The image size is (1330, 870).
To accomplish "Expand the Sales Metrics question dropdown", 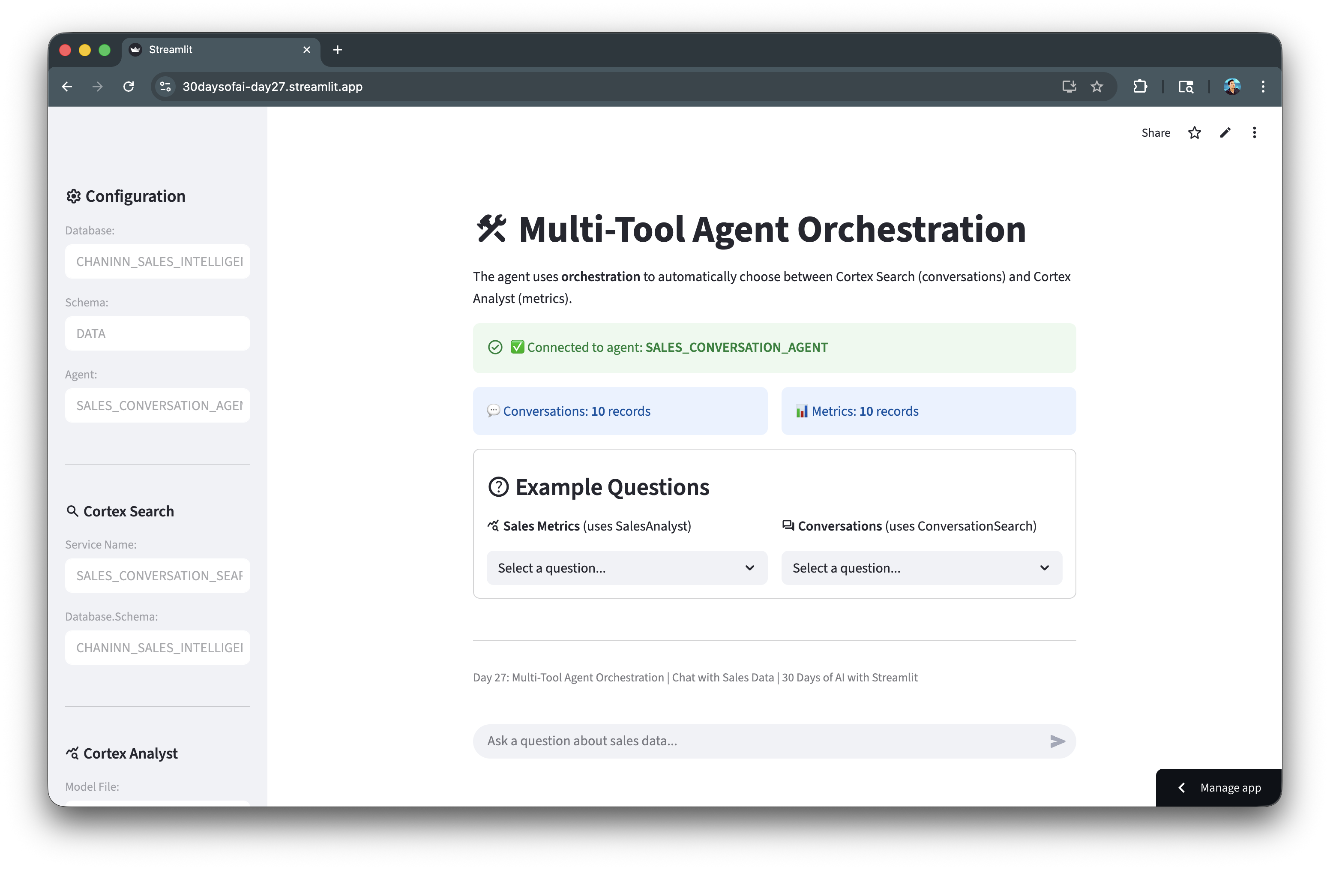I will [626, 568].
